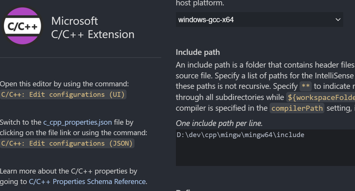
Task: Click inside the include path text area
Action: tap(265, 148)
